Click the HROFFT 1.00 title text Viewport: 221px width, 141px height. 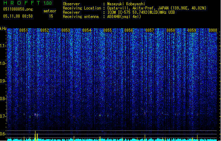point(28,3)
